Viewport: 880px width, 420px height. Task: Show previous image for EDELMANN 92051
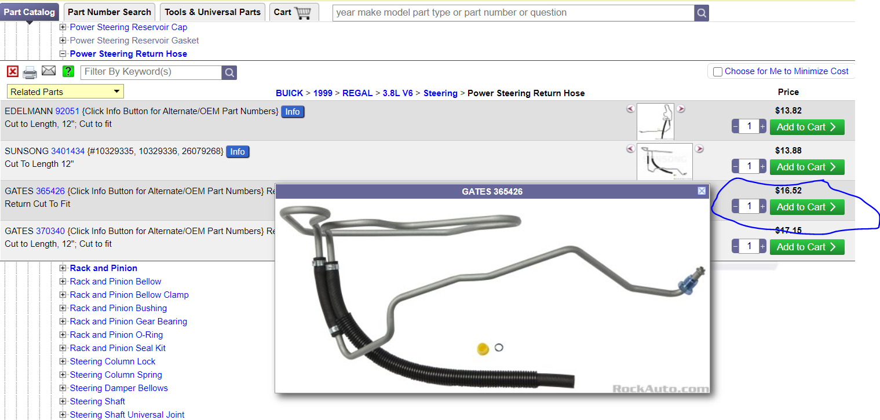[631, 109]
